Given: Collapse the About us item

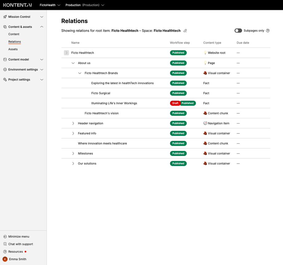Looking at the screenshot, I should [73, 63].
